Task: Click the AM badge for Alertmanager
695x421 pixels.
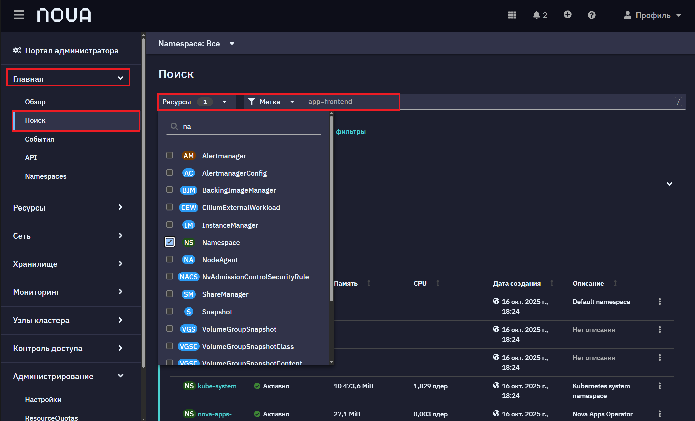Action: coord(188,156)
